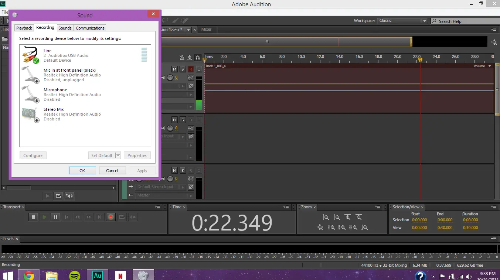Toggle Monitor Input I on track 1
This screenshot has height=280, width=500.
coord(199,69)
